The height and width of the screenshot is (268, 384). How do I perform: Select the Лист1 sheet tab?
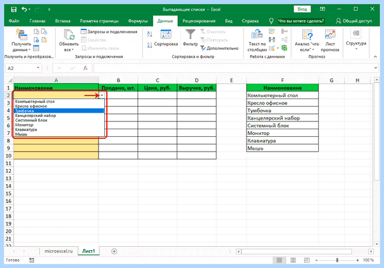[88, 251]
